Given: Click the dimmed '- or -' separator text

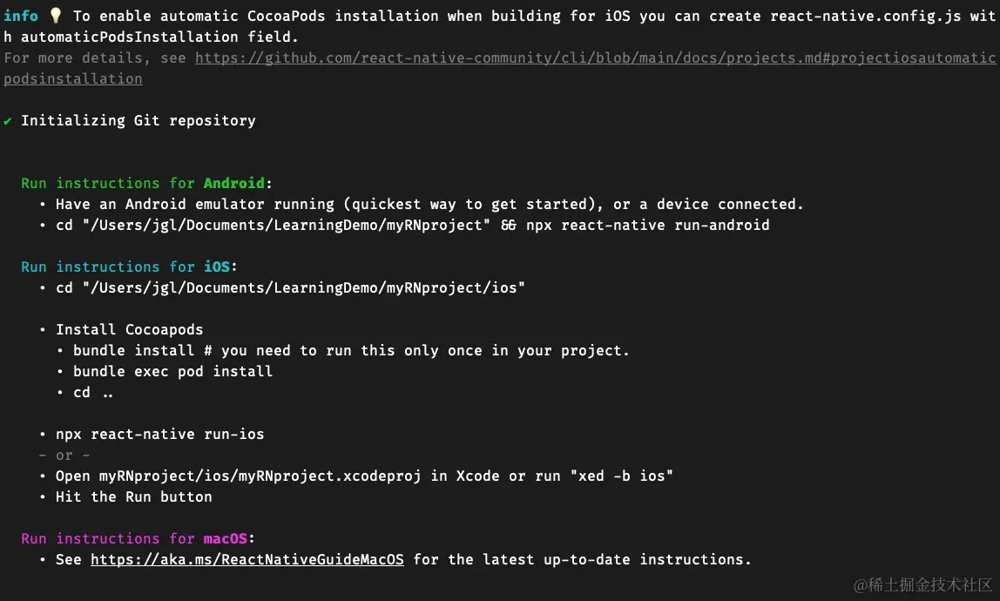Looking at the screenshot, I should coord(64,456).
